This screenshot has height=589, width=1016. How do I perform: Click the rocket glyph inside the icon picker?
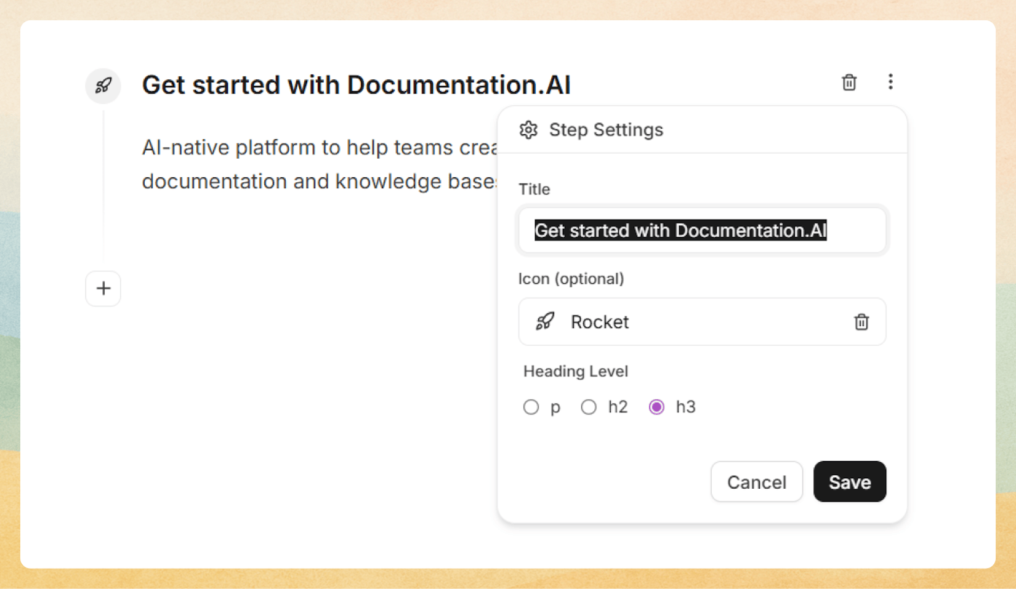(545, 322)
